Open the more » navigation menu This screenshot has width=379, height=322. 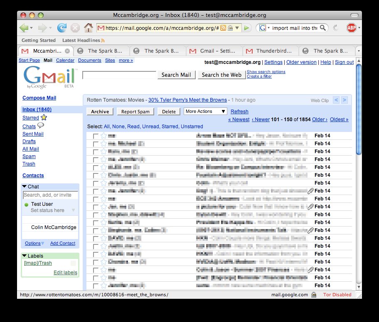(x=126, y=60)
